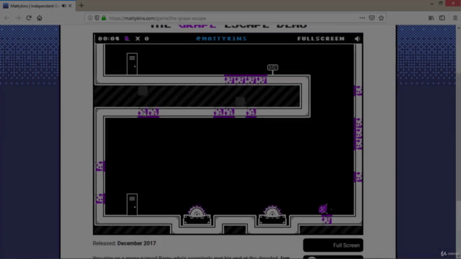The image size is (461, 259).
Task: Save page to Pocket
Action: 372,18
